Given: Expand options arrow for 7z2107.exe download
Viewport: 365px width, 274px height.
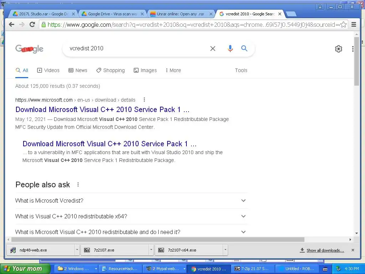Looking at the screenshot, I should [151, 250].
